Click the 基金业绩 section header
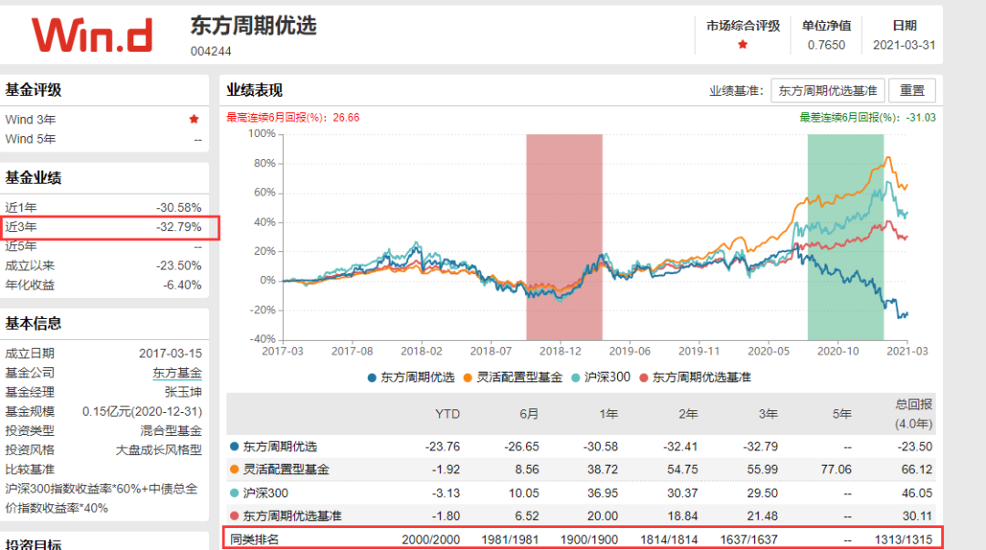986x550 pixels. [x=34, y=178]
